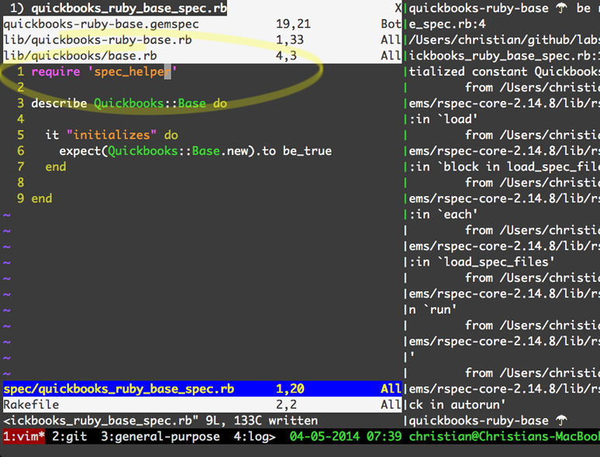Screen dimensions: 600x457
Task: Click the it keyword on line 5
Action: click(x=52, y=135)
